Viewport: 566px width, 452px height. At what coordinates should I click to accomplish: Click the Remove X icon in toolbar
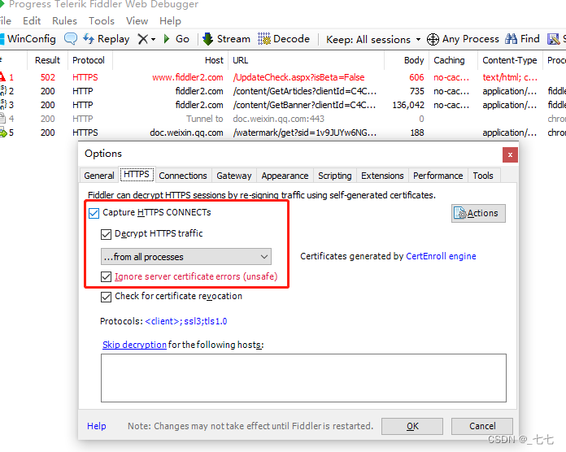[143, 39]
